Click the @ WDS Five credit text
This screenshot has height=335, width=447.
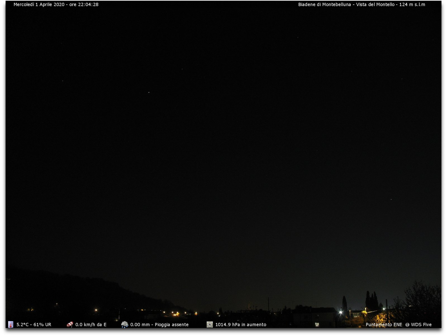point(418,324)
